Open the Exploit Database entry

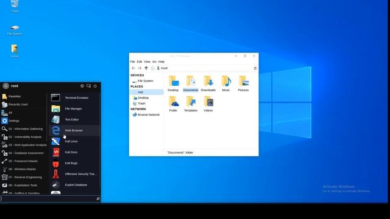(x=74, y=185)
